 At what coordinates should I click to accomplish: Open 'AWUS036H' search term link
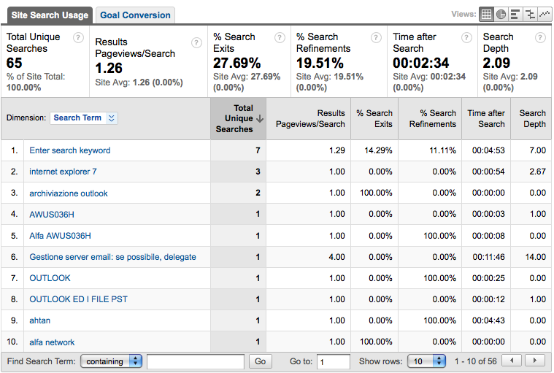pos(52,215)
